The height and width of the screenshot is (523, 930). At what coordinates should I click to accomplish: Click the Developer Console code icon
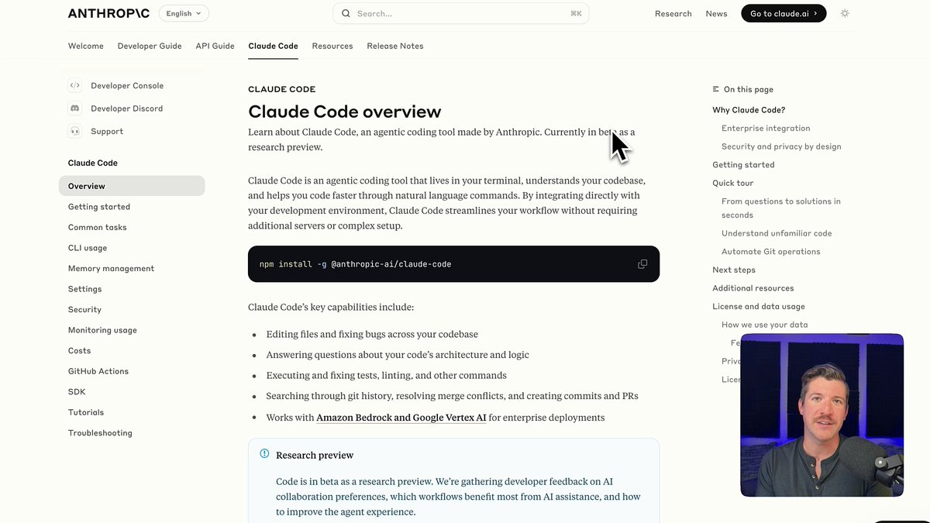(74, 85)
